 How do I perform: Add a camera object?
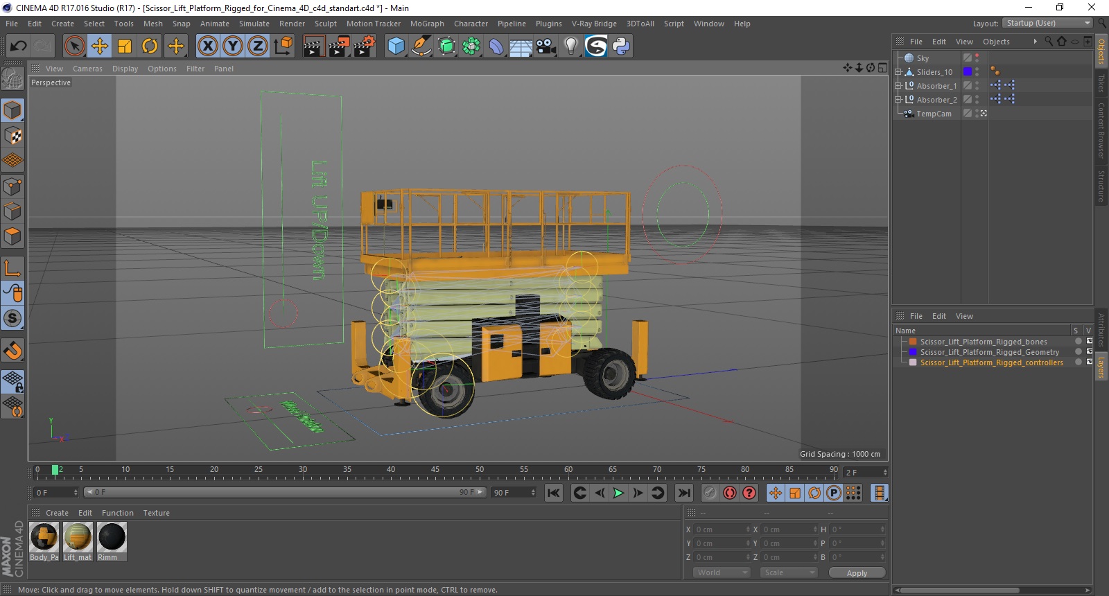pos(546,46)
